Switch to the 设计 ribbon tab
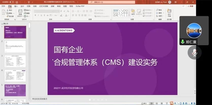This screenshot has width=212, height=105. pyautogui.click(x=22, y=6)
